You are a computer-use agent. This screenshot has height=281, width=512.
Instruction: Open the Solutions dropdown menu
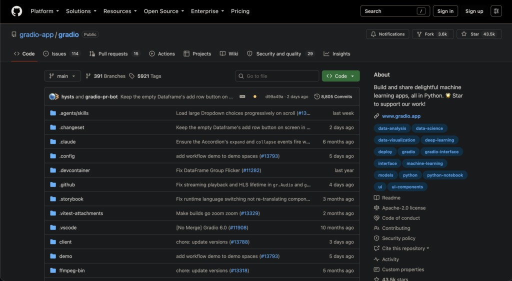tap(81, 11)
